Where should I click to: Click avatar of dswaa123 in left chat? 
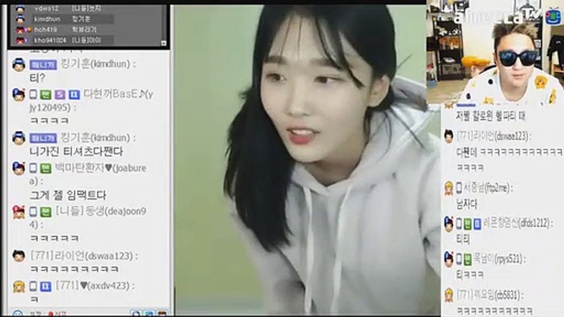click(19, 256)
